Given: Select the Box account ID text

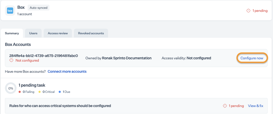Looking at the screenshot, I should 43,56.
